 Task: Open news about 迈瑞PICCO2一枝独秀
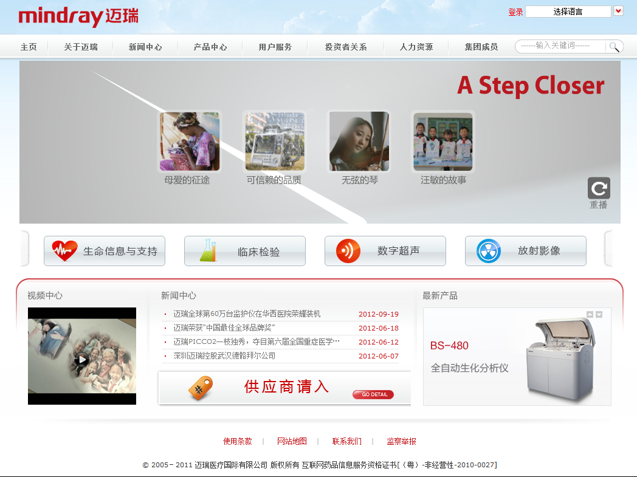pos(257,342)
